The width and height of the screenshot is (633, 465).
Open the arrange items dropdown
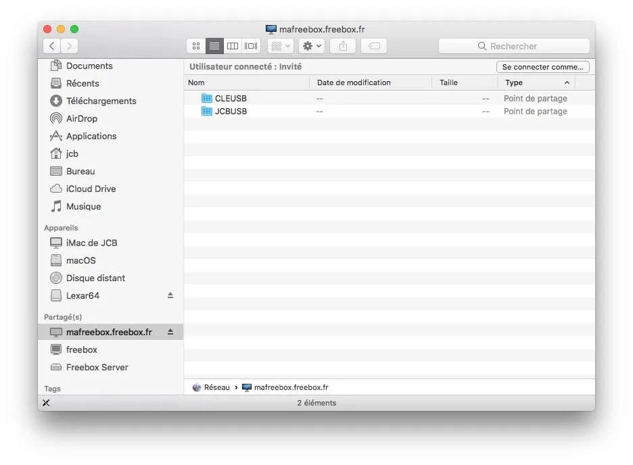click(281, 46)
